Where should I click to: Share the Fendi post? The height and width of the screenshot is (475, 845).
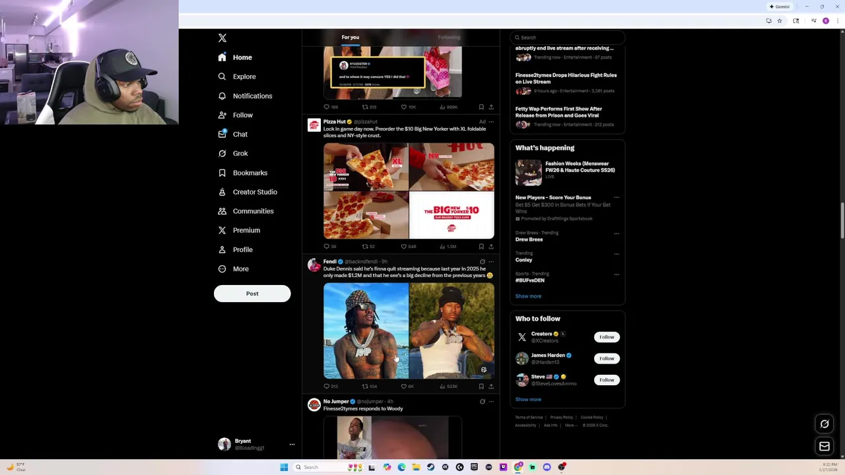(x=491, y=387)
